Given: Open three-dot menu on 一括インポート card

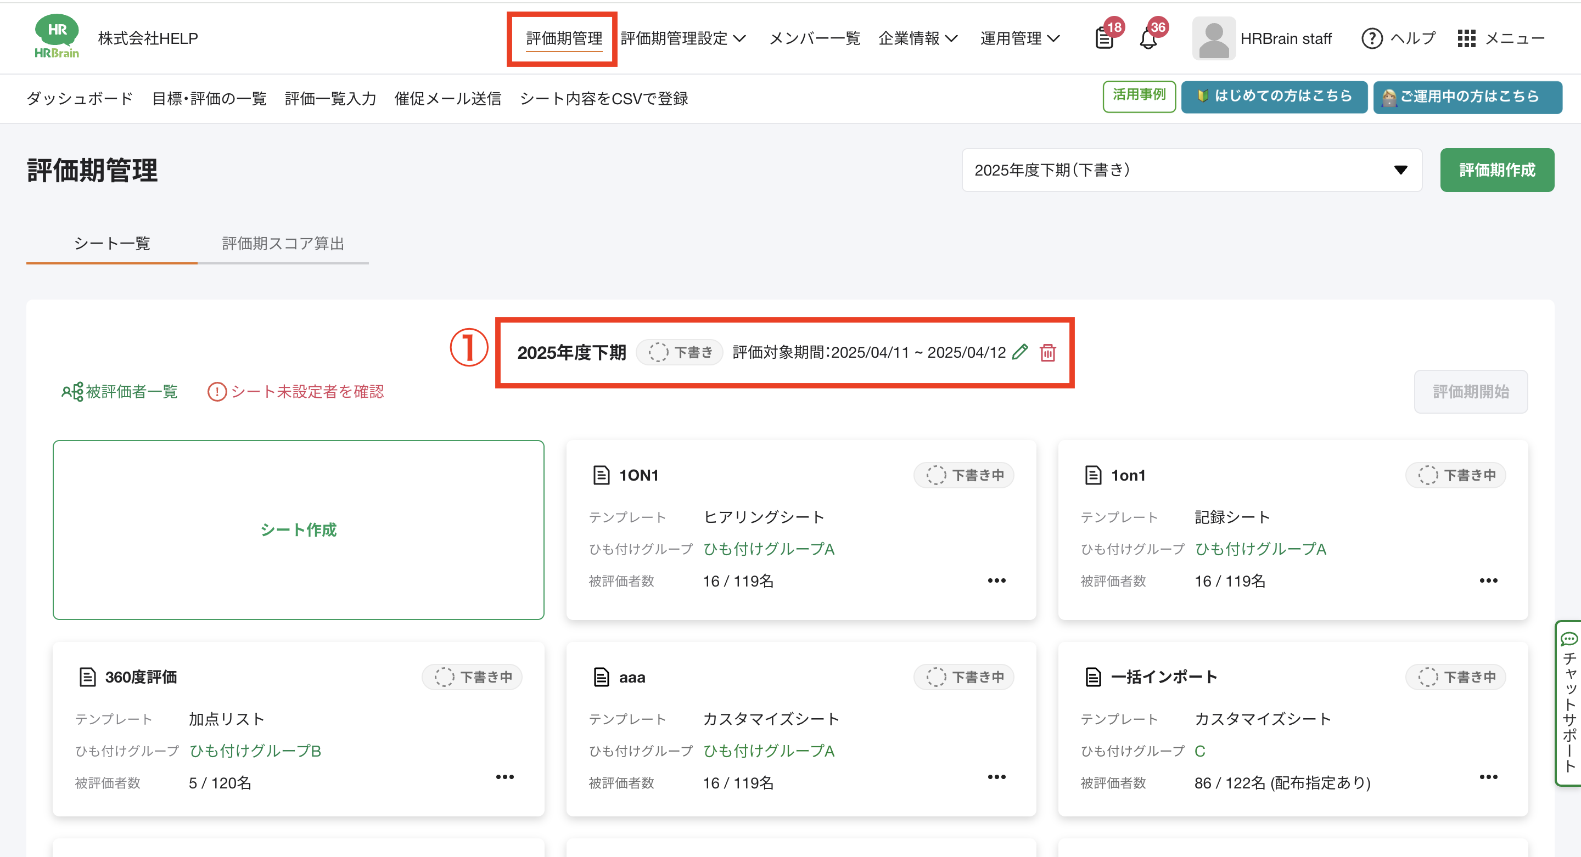Looking at the screenshot, I should 1488,777.
